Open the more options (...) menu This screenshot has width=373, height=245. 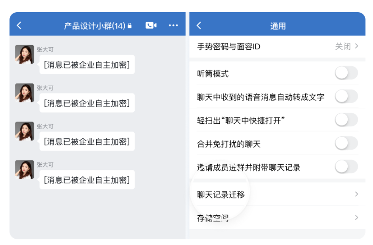click(173, 25)
